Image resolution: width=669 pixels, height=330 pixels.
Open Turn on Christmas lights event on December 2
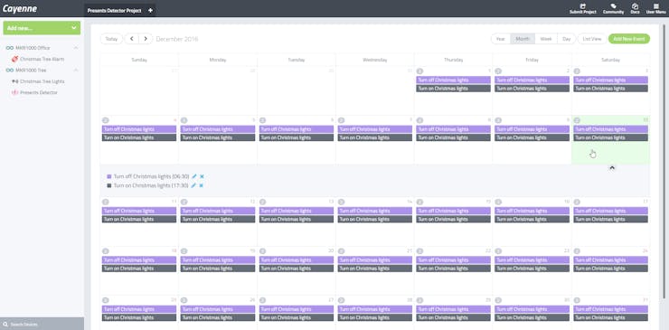532,89
